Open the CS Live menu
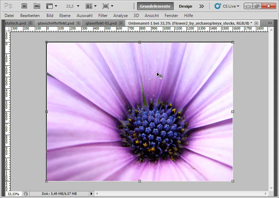 point(231,6)
